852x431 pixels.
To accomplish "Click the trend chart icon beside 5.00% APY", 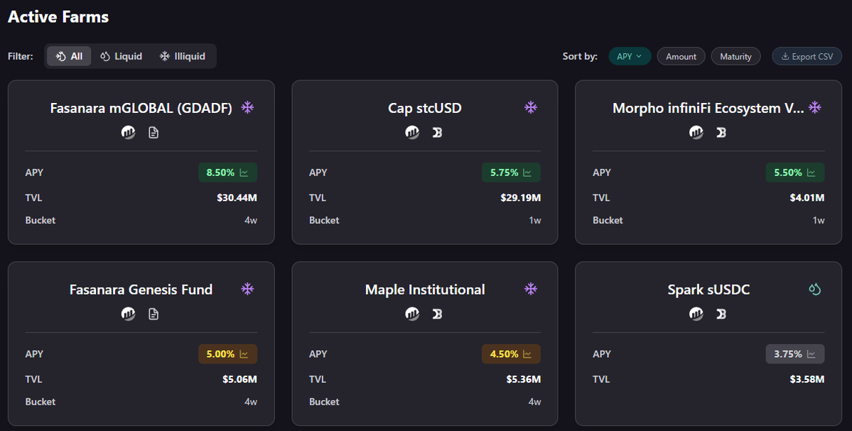I will (244, 354).
